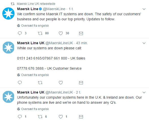Open the chevron menu on Maersk Line tweet
The width and height of the screenshot is (149, 121).
pos(144,9)
